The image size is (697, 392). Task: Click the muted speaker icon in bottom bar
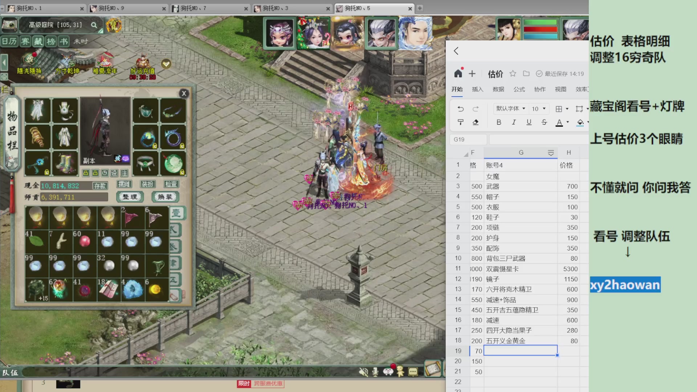point(363,372)
